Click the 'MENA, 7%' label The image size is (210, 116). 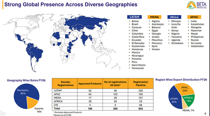click(188, 111)
